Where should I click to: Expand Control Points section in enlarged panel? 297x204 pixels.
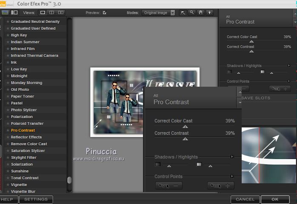232,176
